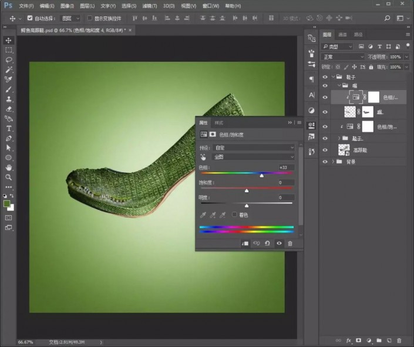Open the 图层 auto-select dropdown

point(70,18)
